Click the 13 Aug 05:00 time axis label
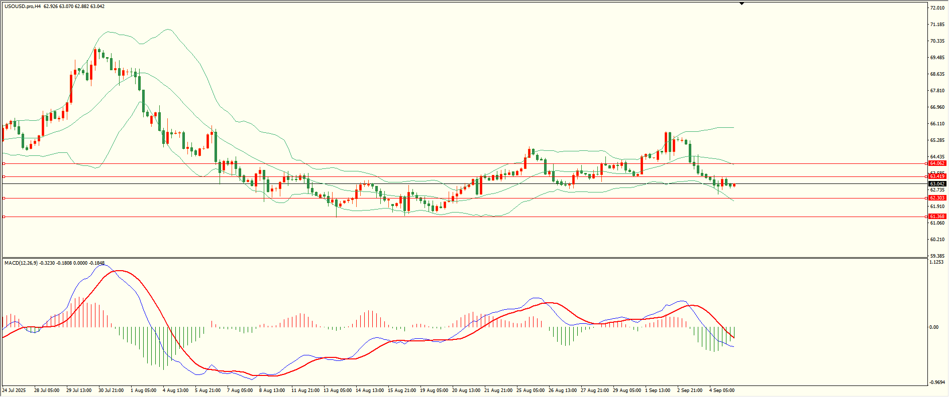The width and height of the screenshot is (949, 397). tap(338, 390)
